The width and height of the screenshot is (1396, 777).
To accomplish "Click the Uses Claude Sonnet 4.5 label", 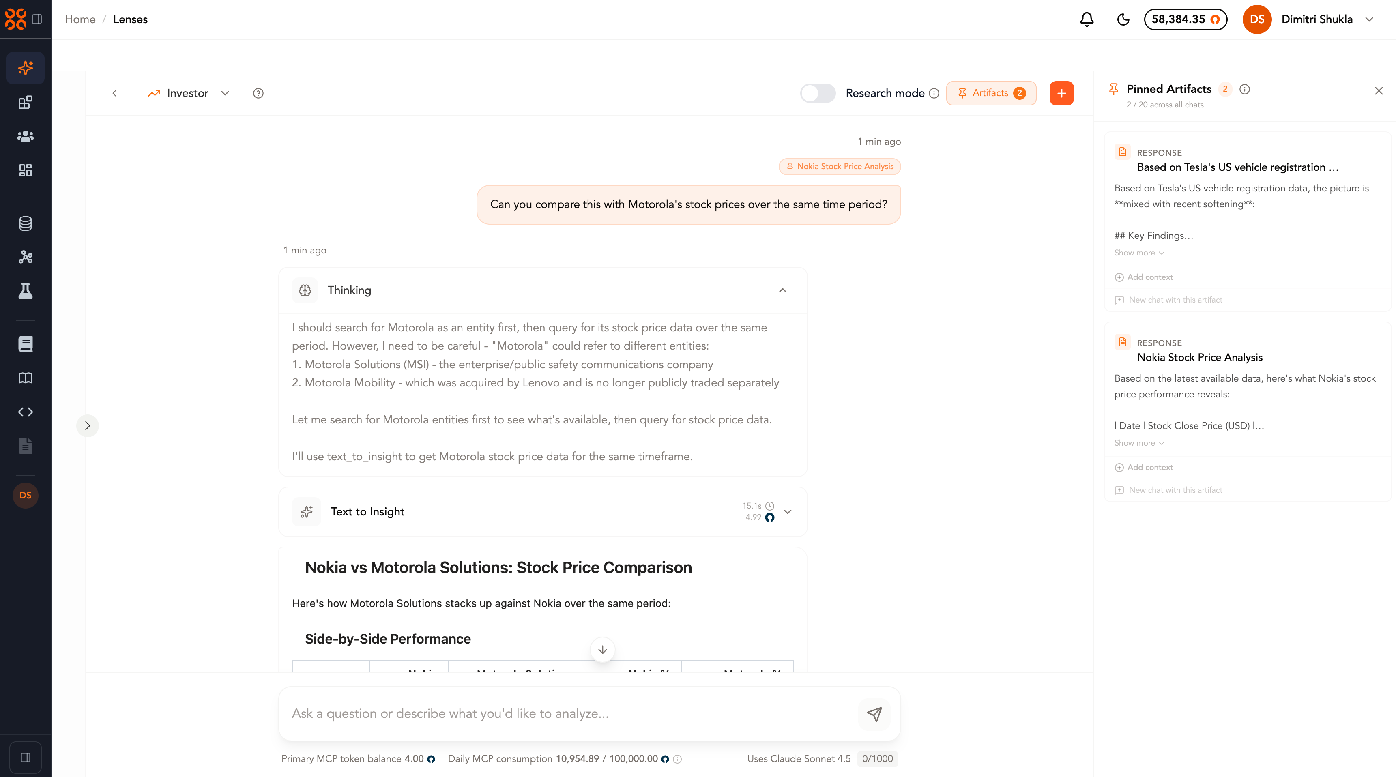I will coord(799,759).
